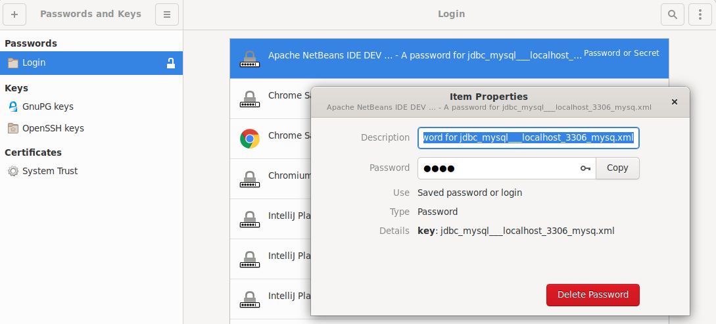Click the red Delete Password button
Image resolution: width=716 pixels, height=324 pixels.
[x=592, y=295]
